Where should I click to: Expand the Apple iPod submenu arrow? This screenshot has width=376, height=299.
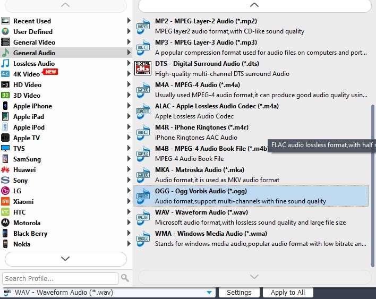coord(129,127)
